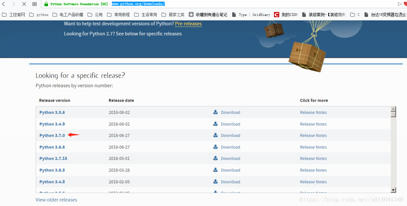Click the 2018-02-05 date of Python 3.4.8
The width and height of the screenshot is (407, 206).
119,182
